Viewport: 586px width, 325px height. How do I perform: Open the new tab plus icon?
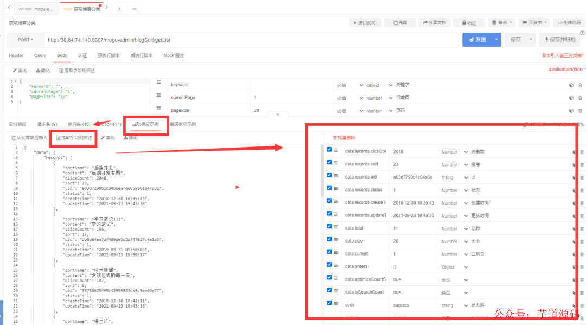coord(119,9)
